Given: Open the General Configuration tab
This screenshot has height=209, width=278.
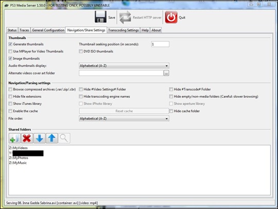Looking at the screenshot, I should (x=48, y=30).
